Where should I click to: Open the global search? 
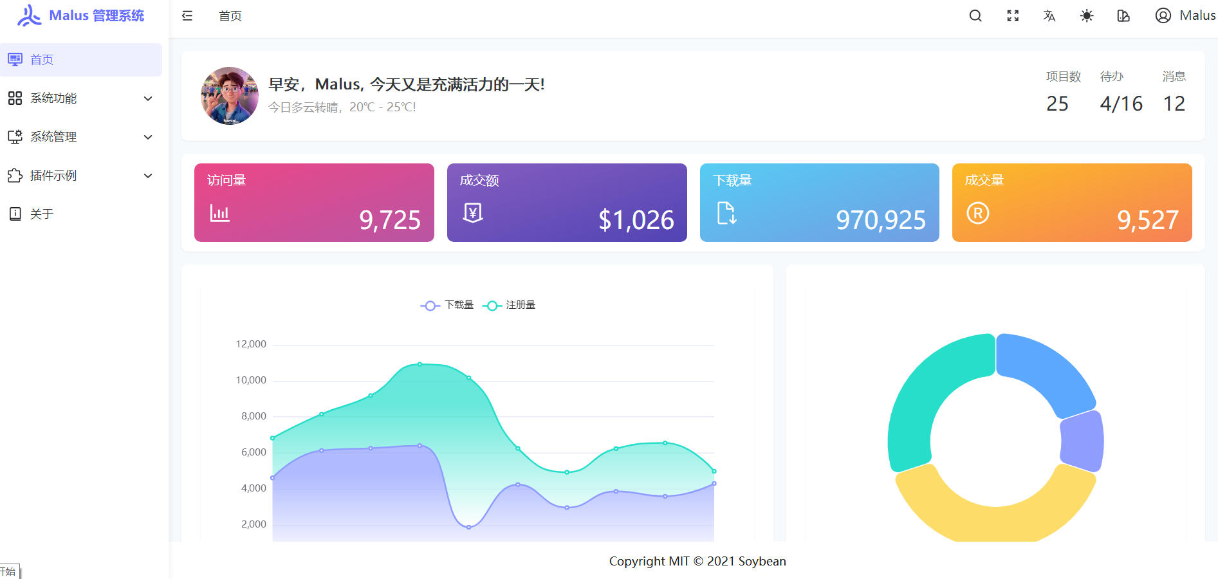(x=975, y=15)
